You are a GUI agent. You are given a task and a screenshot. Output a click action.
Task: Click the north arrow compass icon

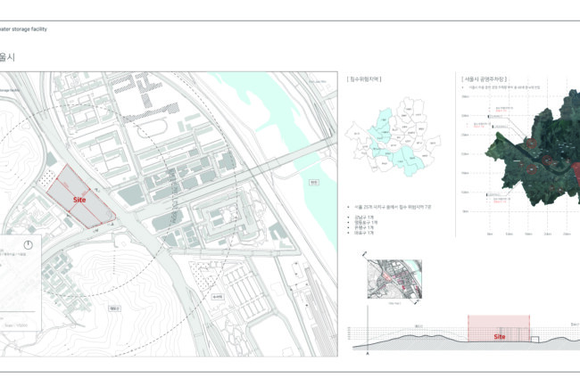click(29, 245)
